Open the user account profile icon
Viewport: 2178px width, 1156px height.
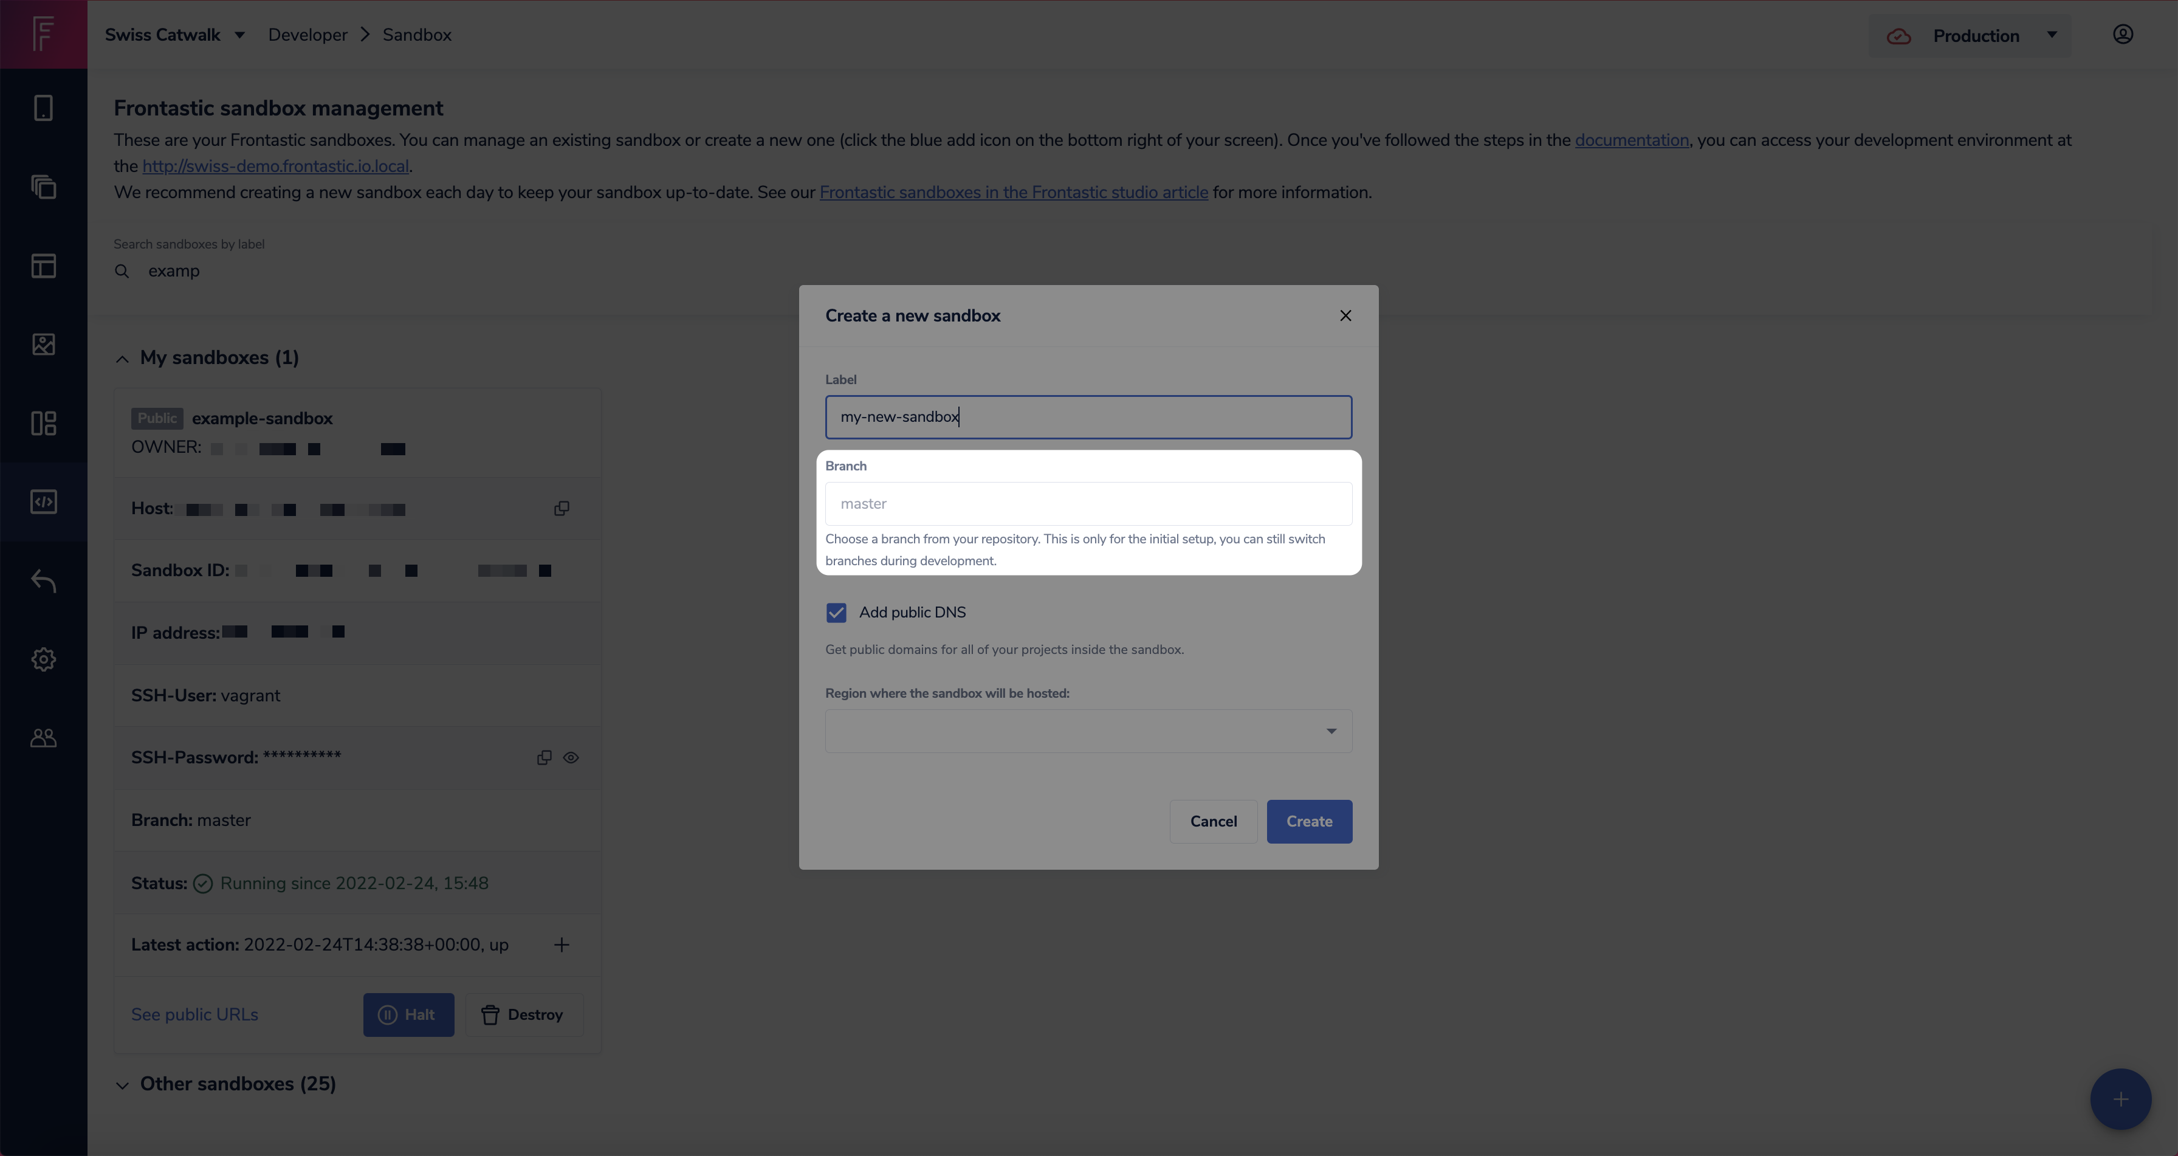click(2122, 35)
